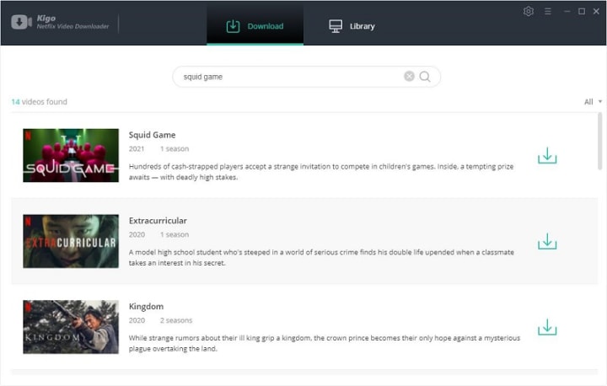Select the Squid Game title text

152,135
